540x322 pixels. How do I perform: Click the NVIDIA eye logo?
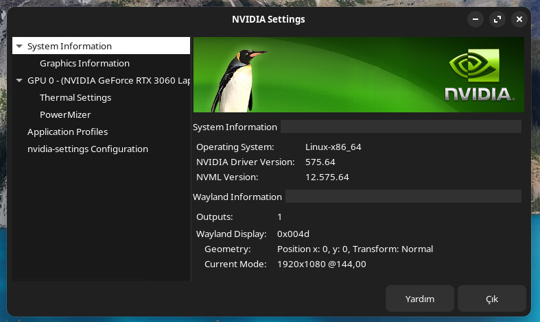pyautogui.click(x=475, y=65)
